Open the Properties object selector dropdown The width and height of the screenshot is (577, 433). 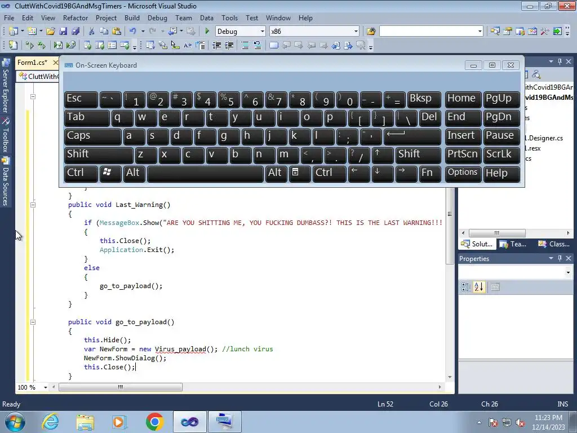coord(568,272)
